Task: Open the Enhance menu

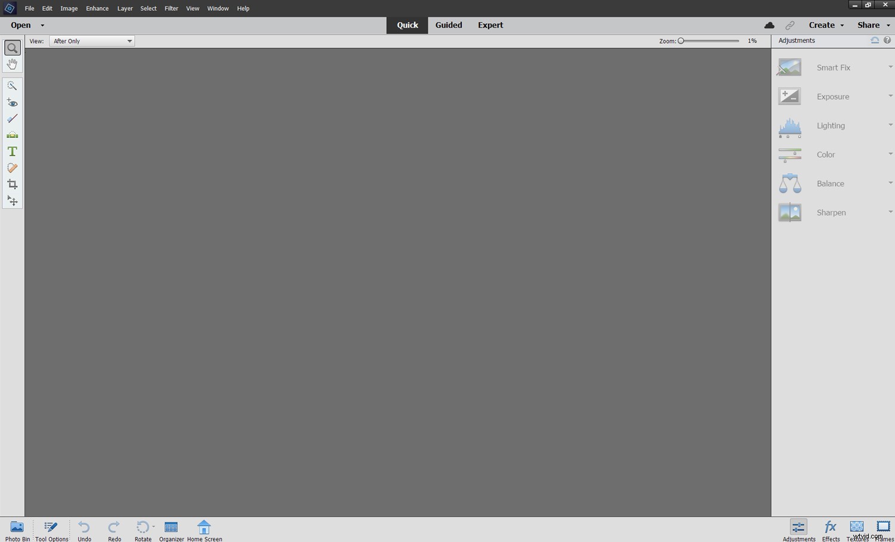Action: (97, 8)
